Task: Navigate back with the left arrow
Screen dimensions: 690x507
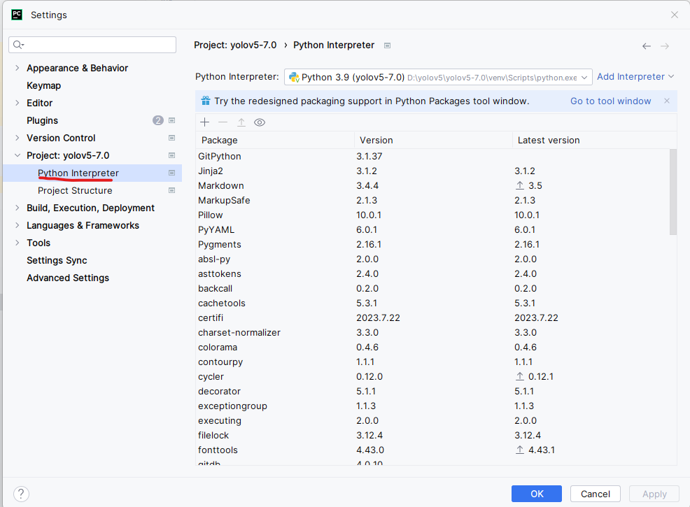Action: pyautogui.click(x=647, y=46)
